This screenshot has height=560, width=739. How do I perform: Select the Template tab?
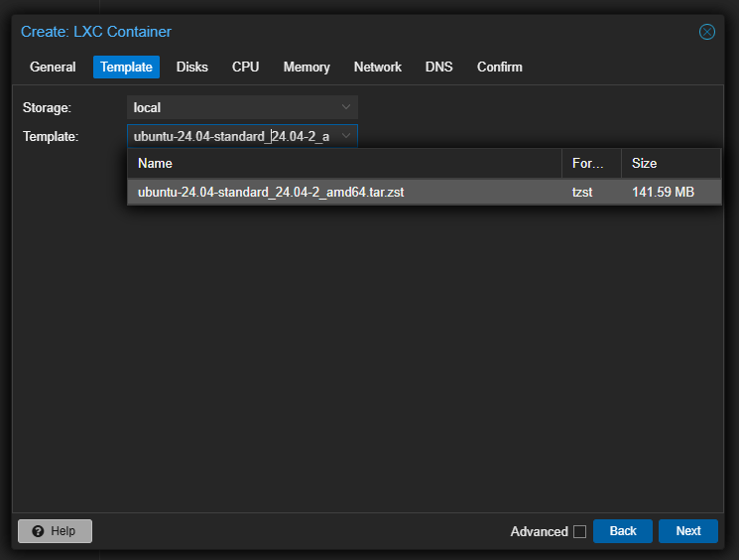pyautogui.click(x=126, y=68)
